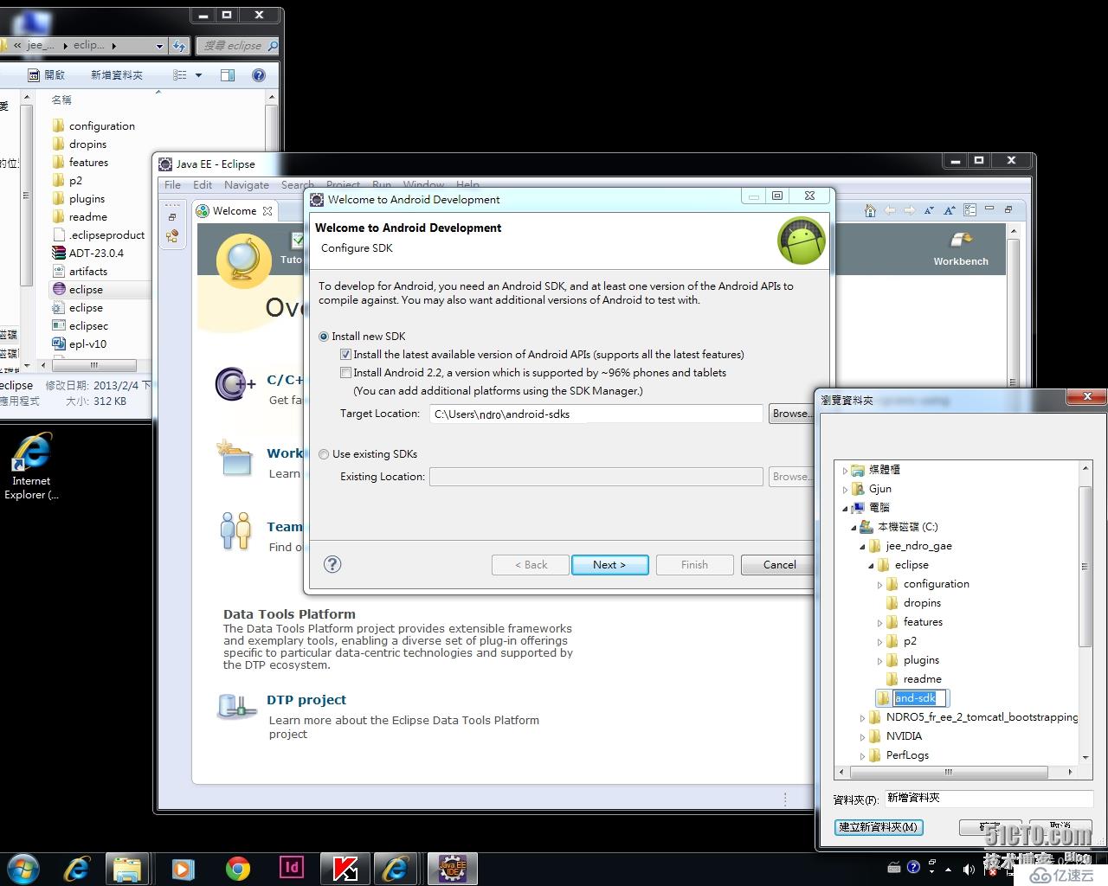Expand the PerfLogs folder in browse dialog

click(863, 756)
